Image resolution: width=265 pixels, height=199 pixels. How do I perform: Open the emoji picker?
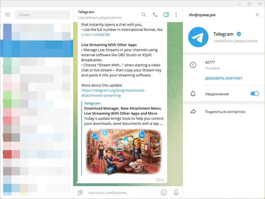click(164, 193)
